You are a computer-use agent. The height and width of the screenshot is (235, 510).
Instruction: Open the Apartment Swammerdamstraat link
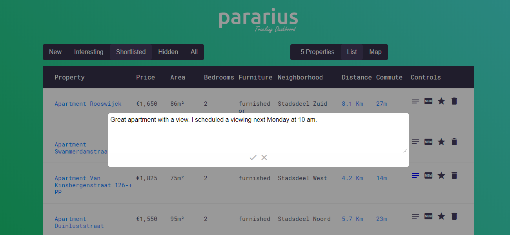pos(81,148)
